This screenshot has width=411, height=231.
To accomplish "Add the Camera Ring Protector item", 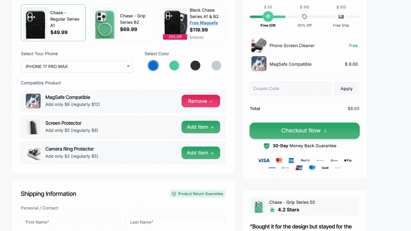I will (x=201, y=153).
